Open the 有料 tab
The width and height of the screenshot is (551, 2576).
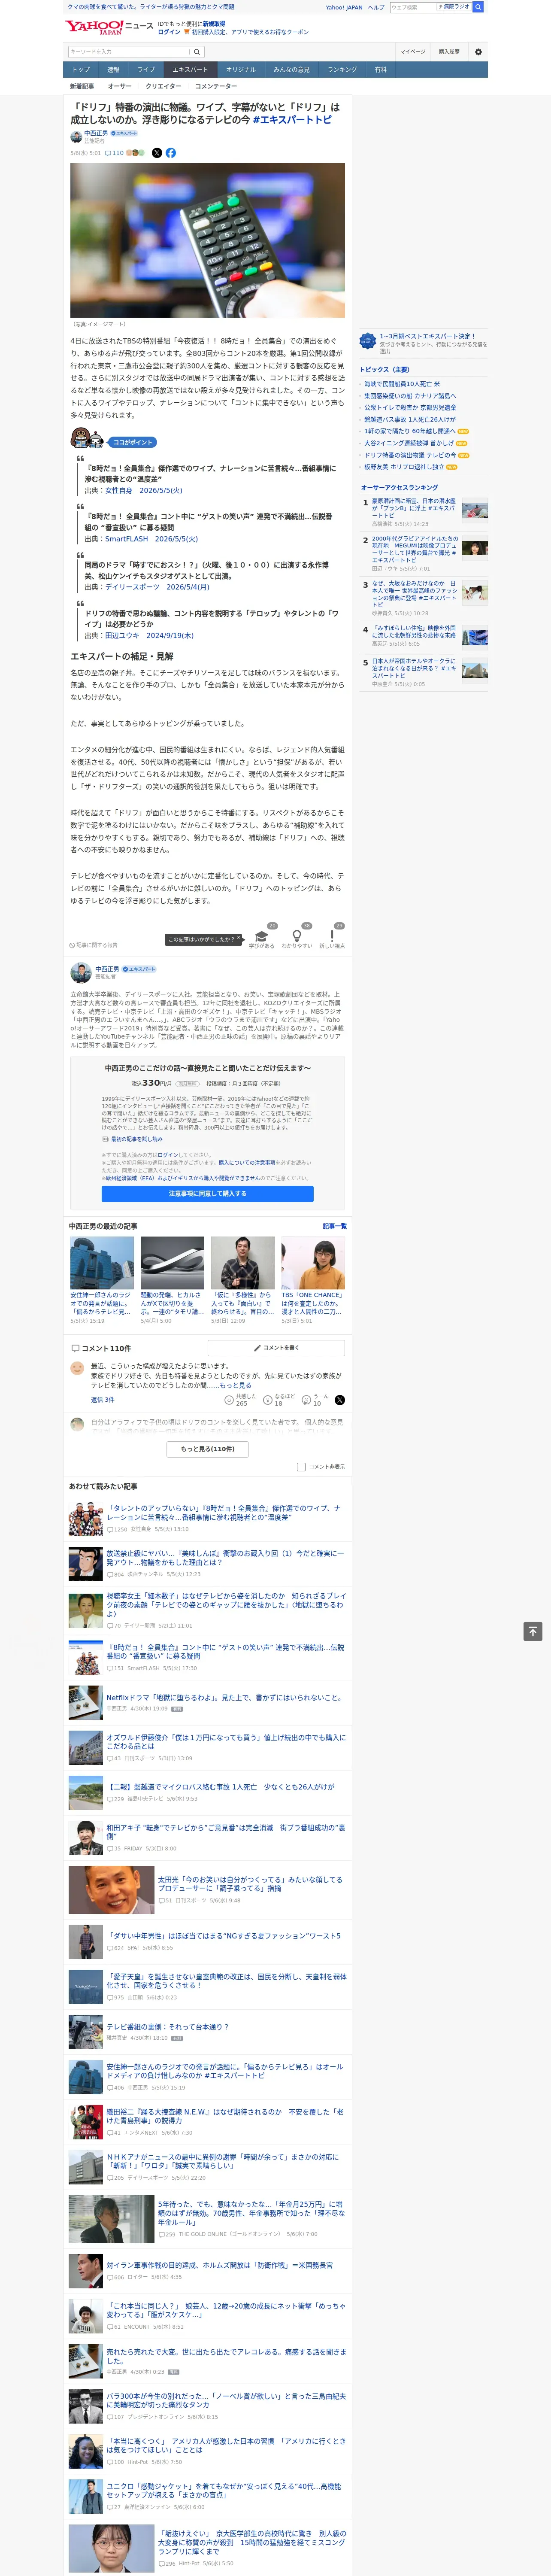point(381,70)
